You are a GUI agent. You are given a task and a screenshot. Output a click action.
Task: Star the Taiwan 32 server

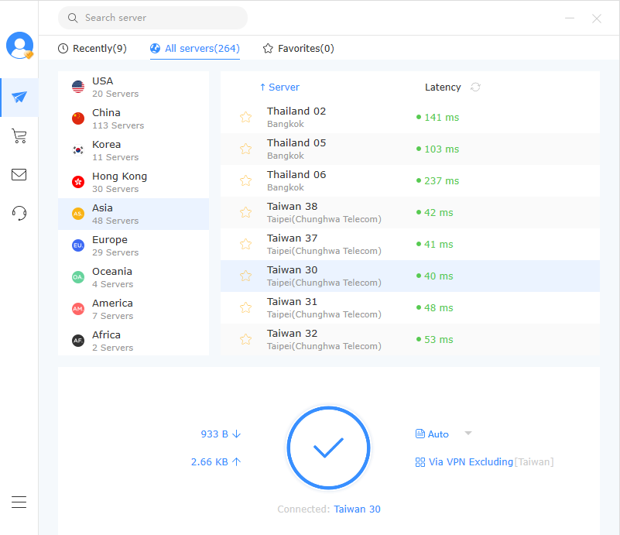(245, 340)
